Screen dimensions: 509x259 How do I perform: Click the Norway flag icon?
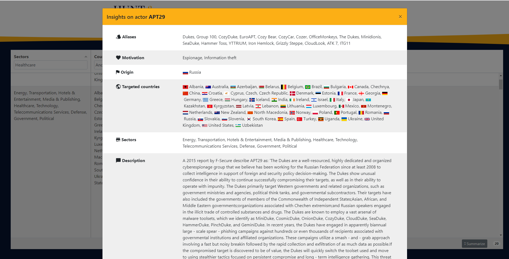(x=292, y=113)
